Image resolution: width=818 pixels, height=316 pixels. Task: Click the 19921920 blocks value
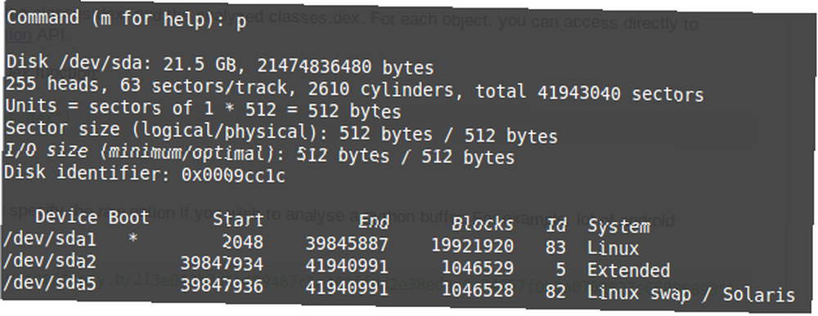472,246
